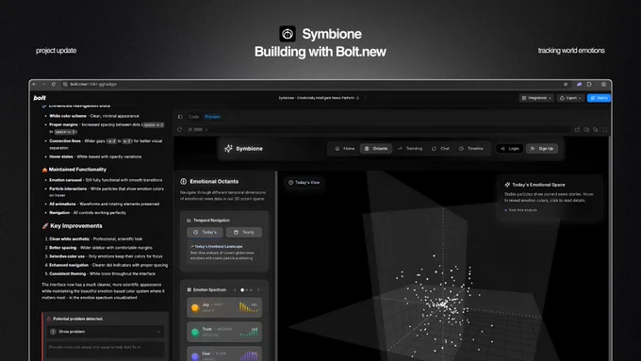This screenshot has width=641, height=361.
Task: Click the purple extension icon in browser toolbar
Action: pos(579,84)
